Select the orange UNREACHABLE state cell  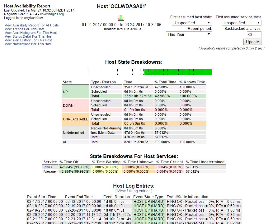click(76, 119)
